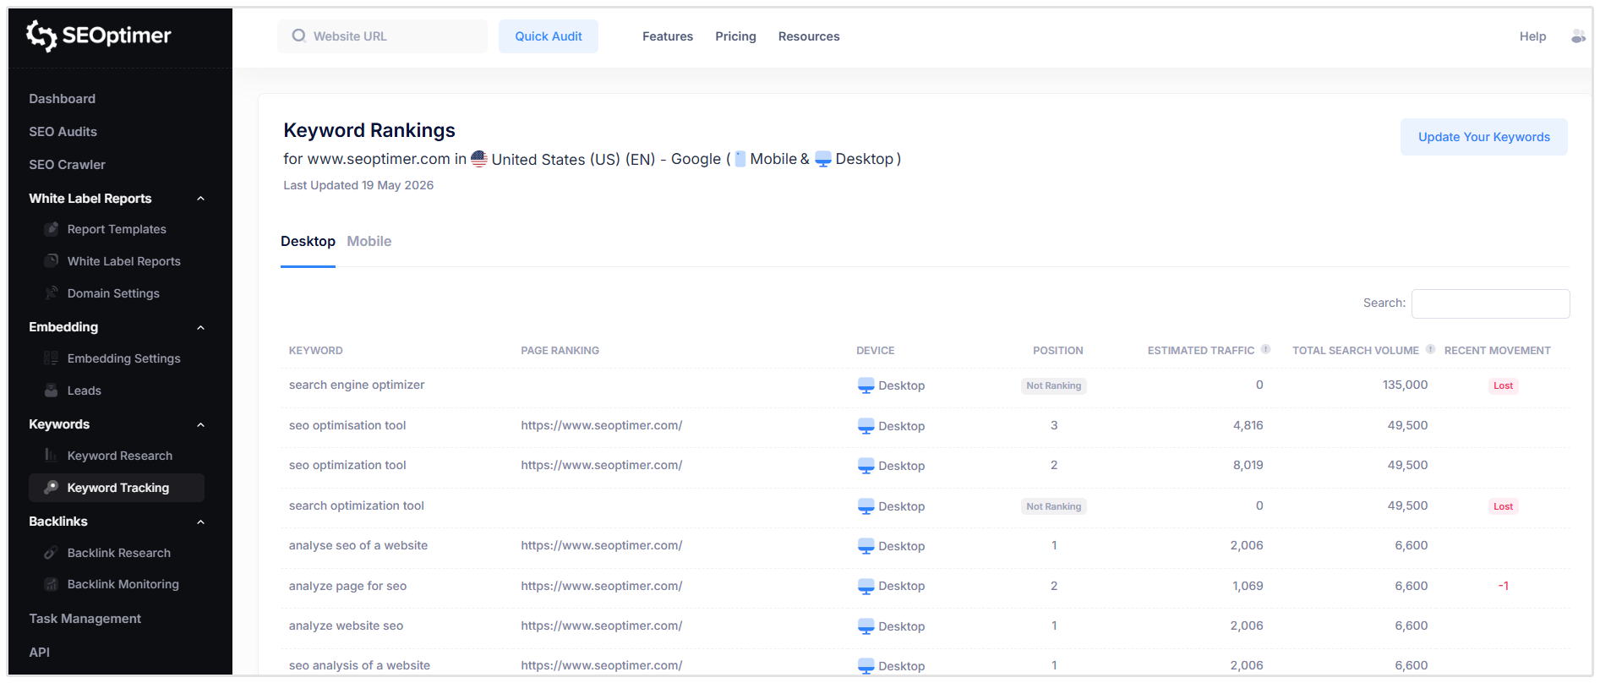Image resolution: width=1600 pixels, height=683 pixels.
Task: Collapse the Embedding section chevron
Action: [x=200, y=328]
